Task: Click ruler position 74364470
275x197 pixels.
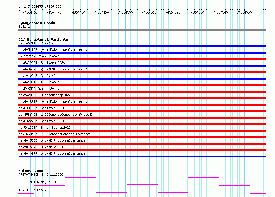Action: point(54,12)
